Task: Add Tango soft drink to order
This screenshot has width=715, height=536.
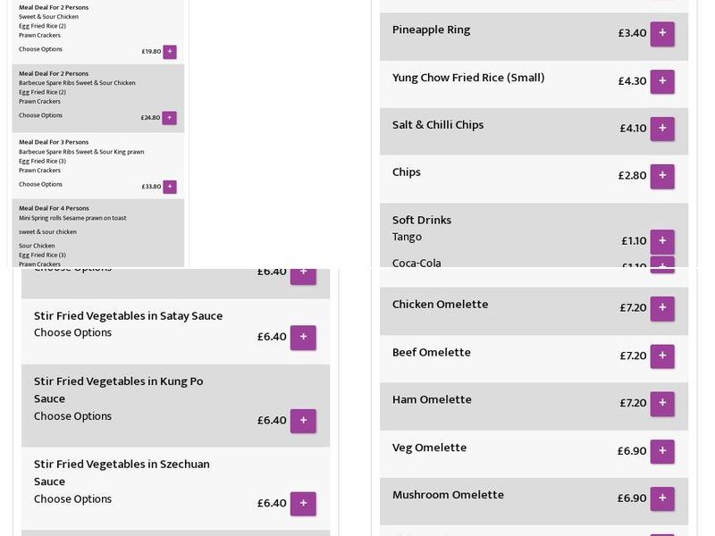Action: click(x=661, y=241)
